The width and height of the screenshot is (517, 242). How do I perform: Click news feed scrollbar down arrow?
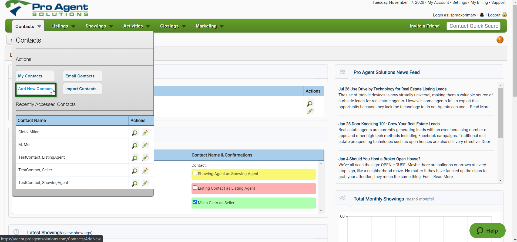click(500, 180)
